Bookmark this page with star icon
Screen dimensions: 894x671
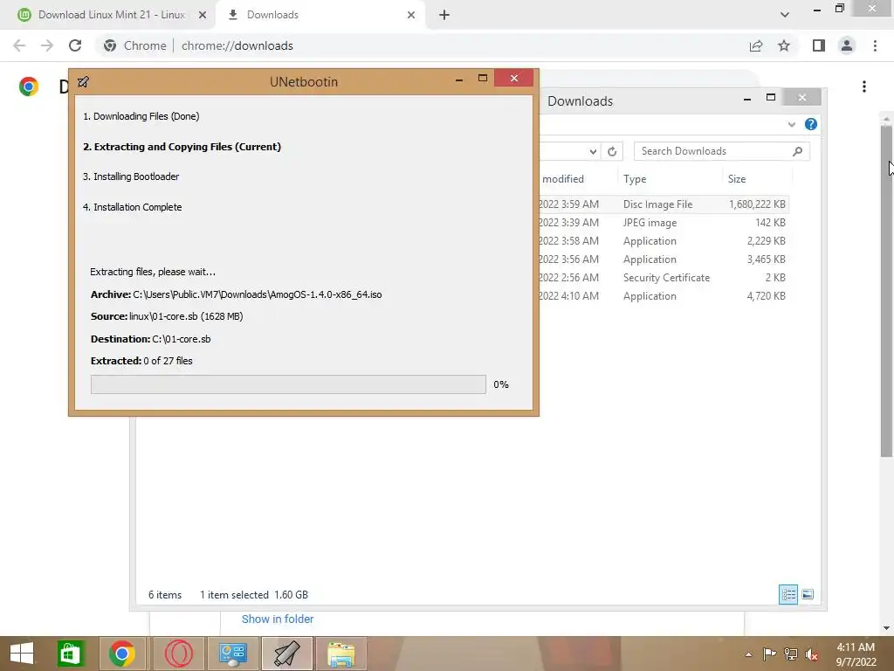[x=784, y=45]
